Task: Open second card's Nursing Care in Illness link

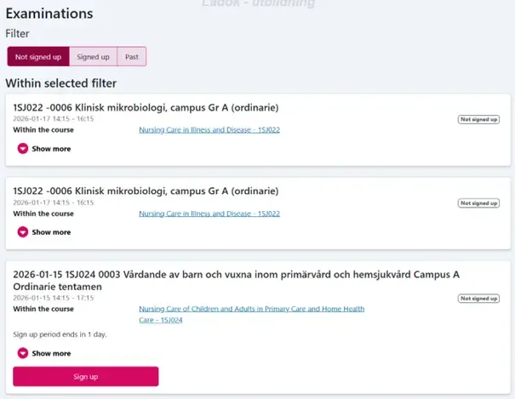Action: (x=209, y=214)
